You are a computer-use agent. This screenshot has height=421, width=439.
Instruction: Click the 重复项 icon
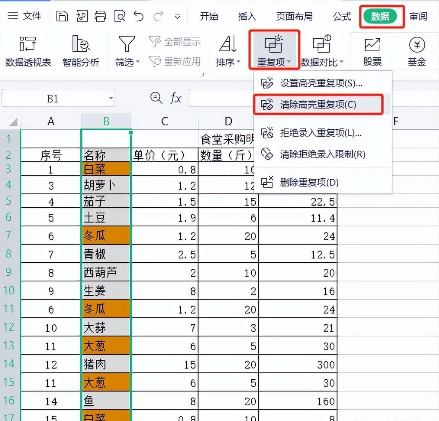pyautogui.click(x=274, y=44)
